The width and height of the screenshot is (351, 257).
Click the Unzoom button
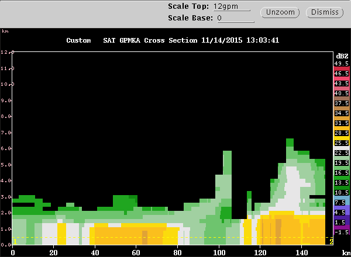pos(283,12)
